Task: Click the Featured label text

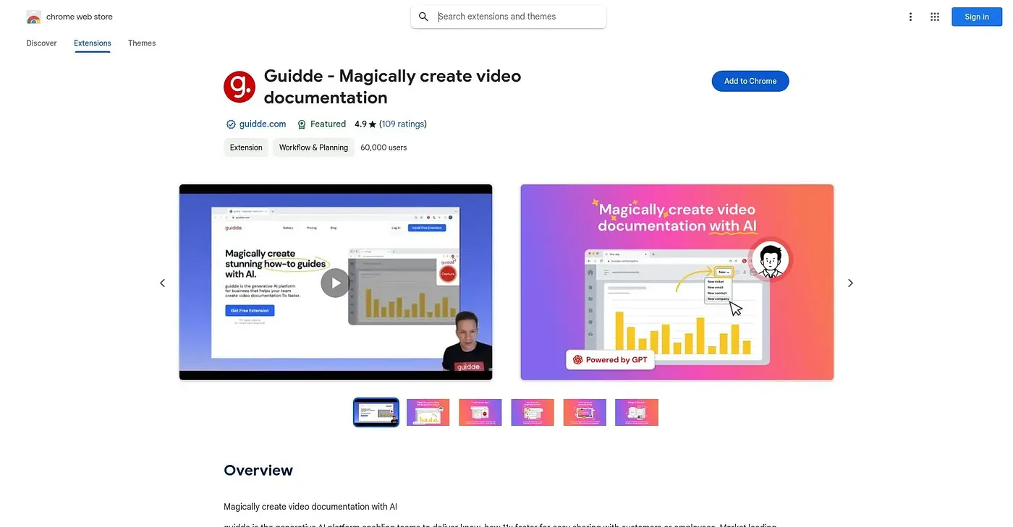Action: [328, 124]
